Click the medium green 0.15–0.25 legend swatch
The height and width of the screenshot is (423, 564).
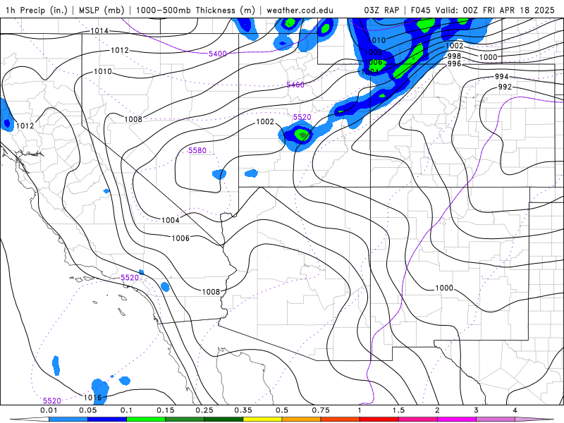185,419
